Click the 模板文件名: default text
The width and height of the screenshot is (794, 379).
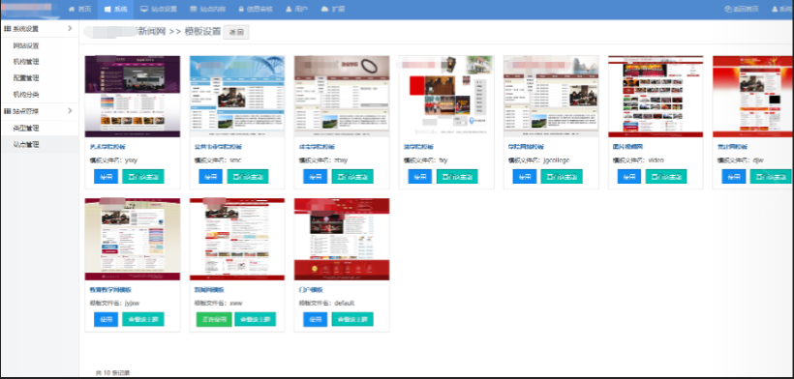pyautogui.click(x=326, y=304)
